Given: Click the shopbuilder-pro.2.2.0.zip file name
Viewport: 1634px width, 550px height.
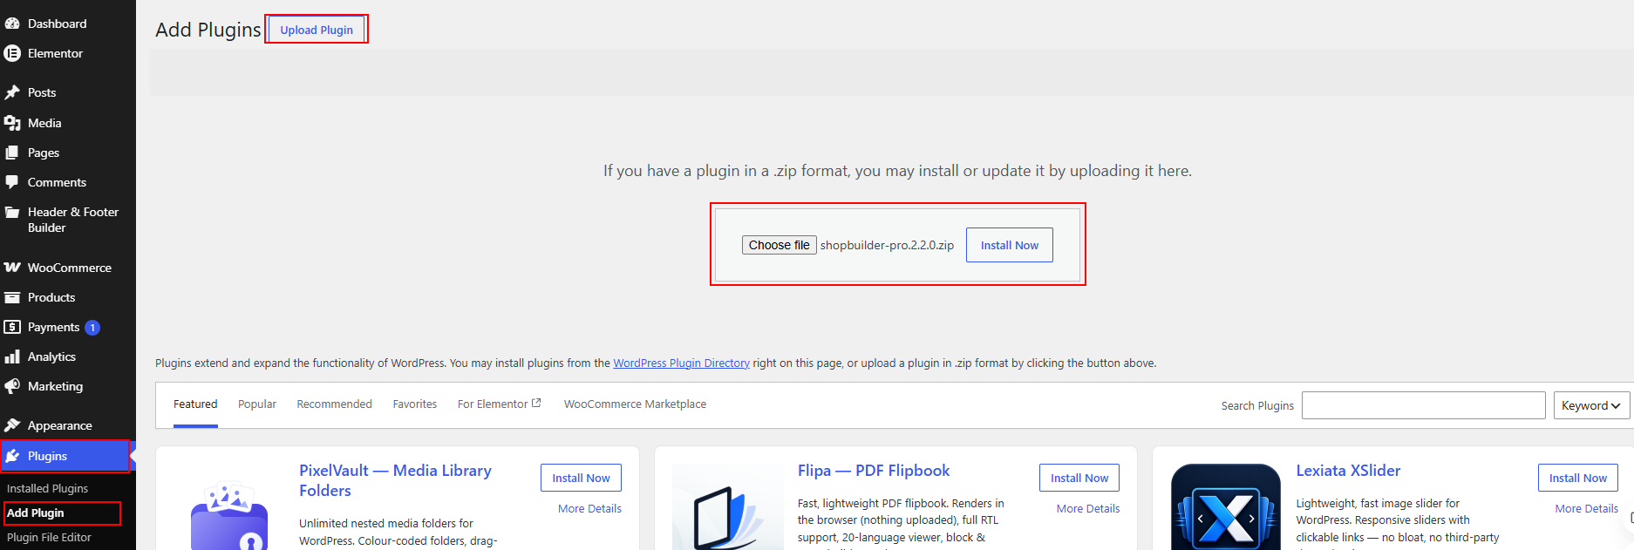Looking at the screenshot, I should click(887, 245).
